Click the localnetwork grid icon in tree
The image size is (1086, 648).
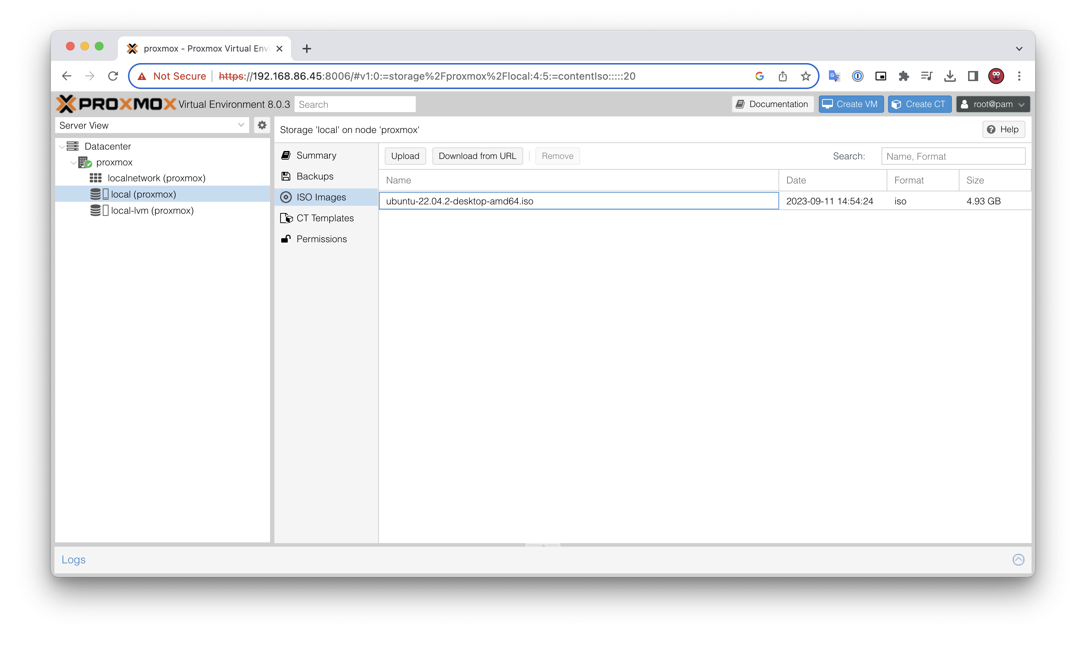tap(96, 178)
